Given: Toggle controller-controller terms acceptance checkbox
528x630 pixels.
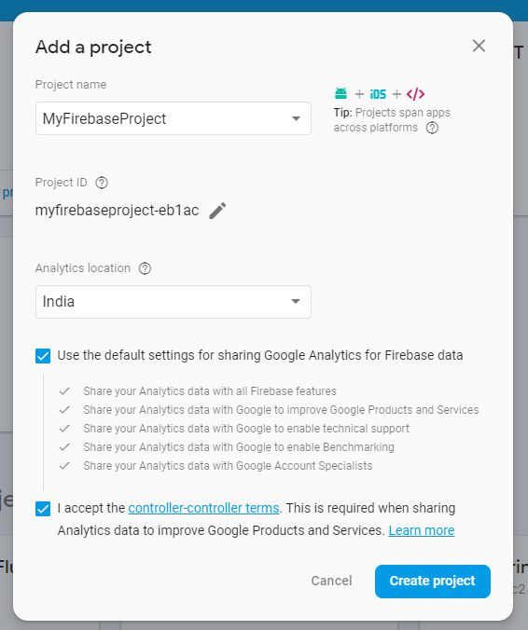Looking at the screenshot, I should point(43,509).
